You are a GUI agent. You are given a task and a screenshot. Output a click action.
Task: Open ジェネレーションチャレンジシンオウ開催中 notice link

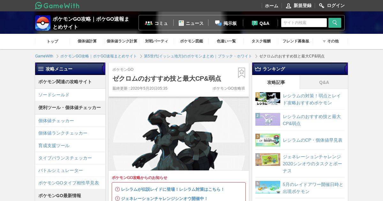pos(164,198)
